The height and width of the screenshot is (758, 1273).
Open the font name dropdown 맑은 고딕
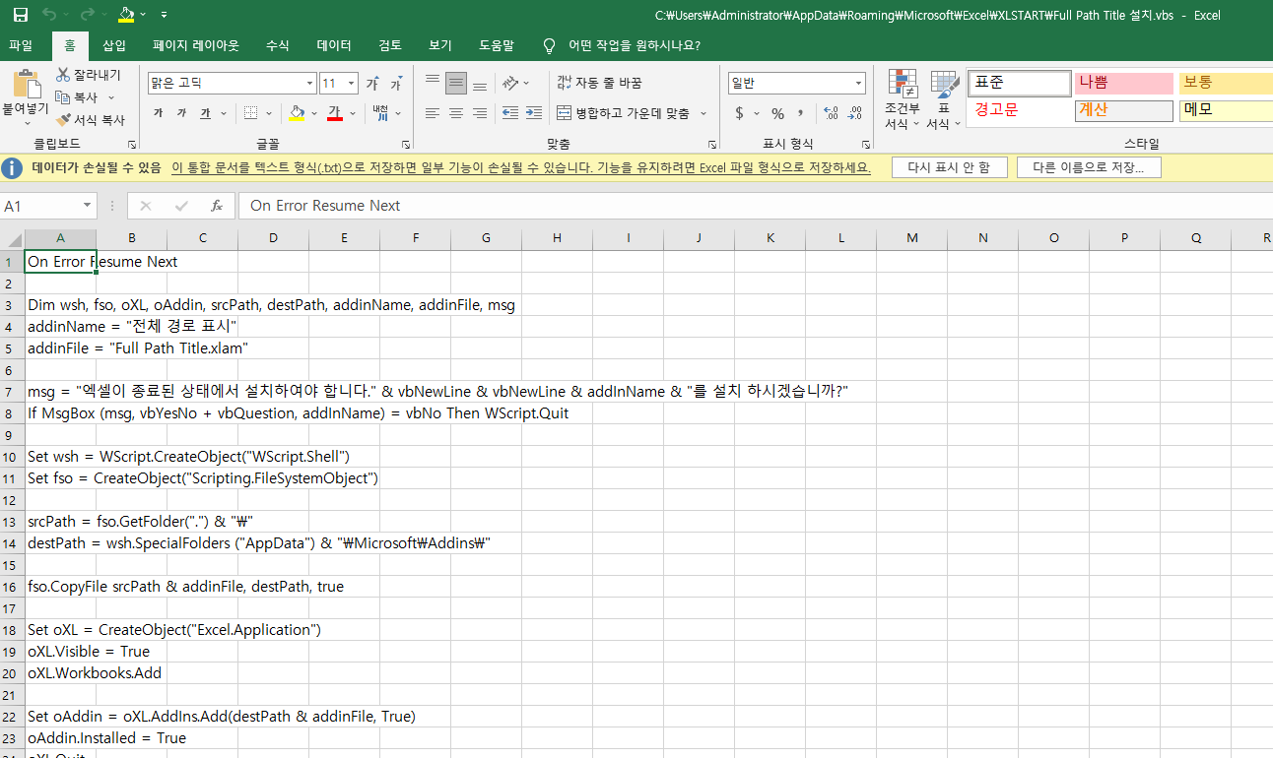309,84
